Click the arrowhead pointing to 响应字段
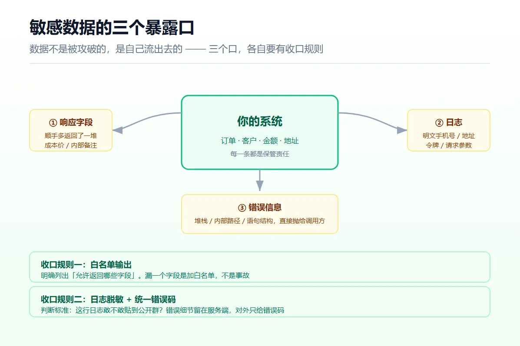Viewport: 520px width, 346px height. (118, 130)
